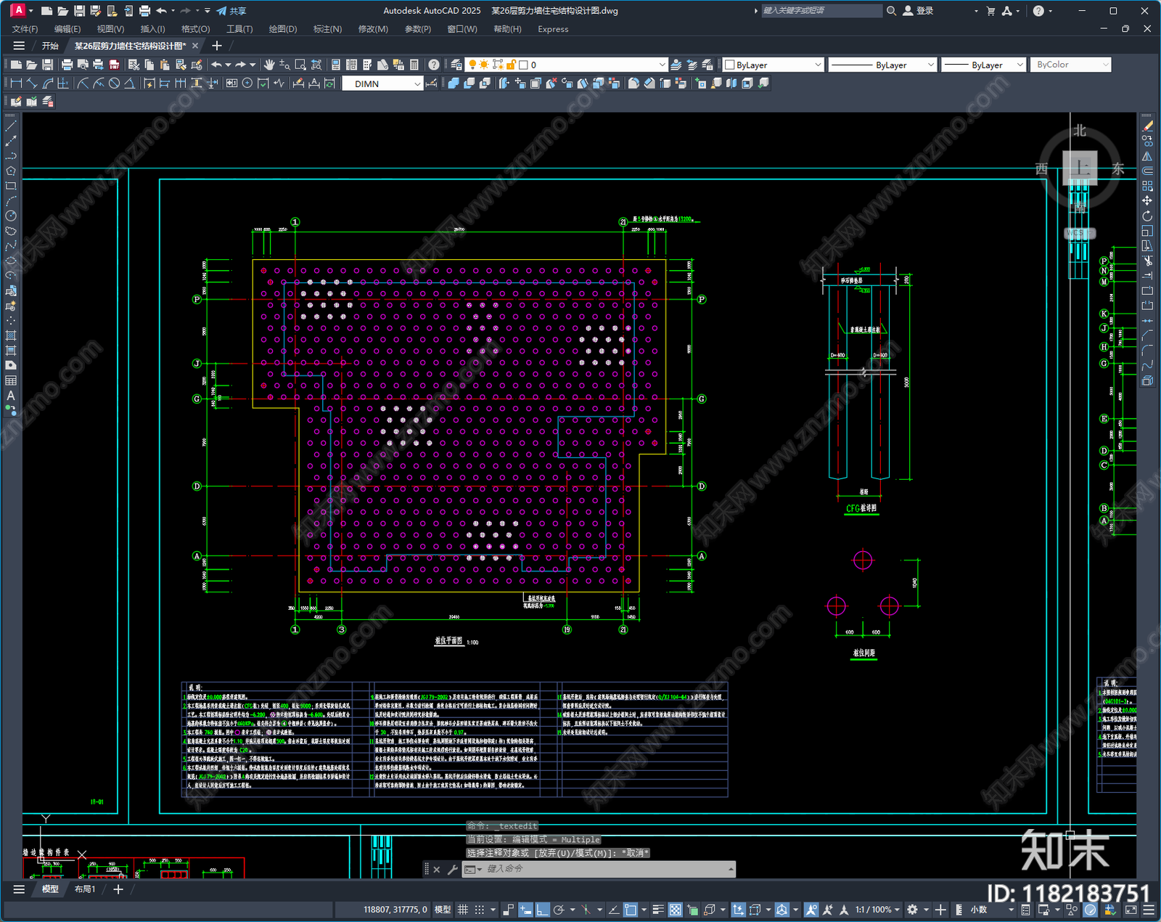Viewport: 1161px width, 922px height.
Task: Open the application hamburger menu left of 开始
Action: pos(19,46)
